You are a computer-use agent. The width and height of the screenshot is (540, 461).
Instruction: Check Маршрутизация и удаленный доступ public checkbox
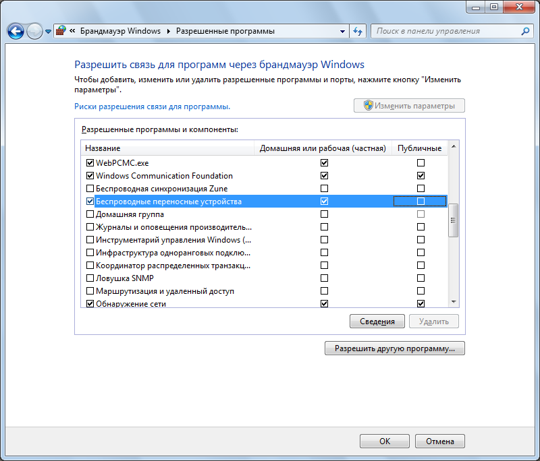[x=421, y=291]
